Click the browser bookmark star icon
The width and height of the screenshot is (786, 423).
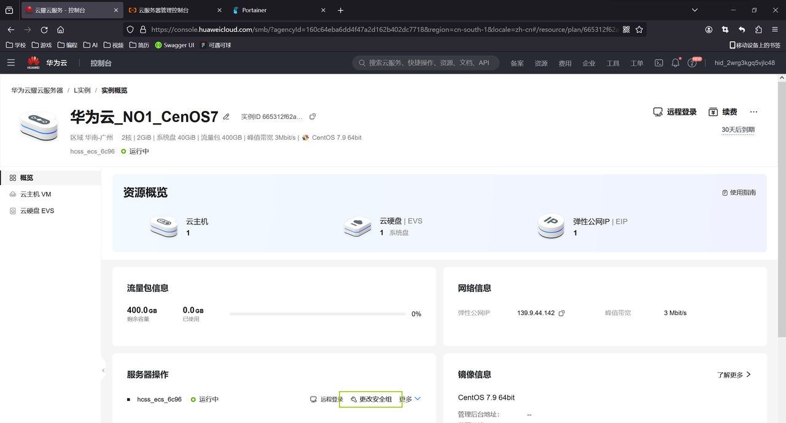coord(639,29)
